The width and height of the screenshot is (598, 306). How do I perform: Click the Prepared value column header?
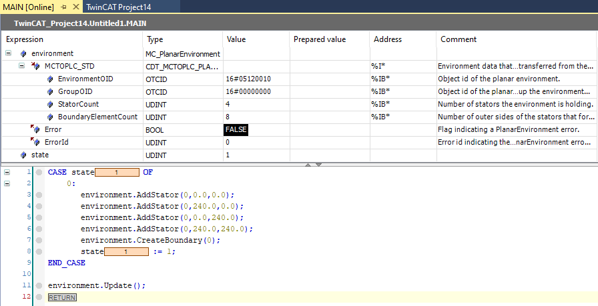click(330, 39)
